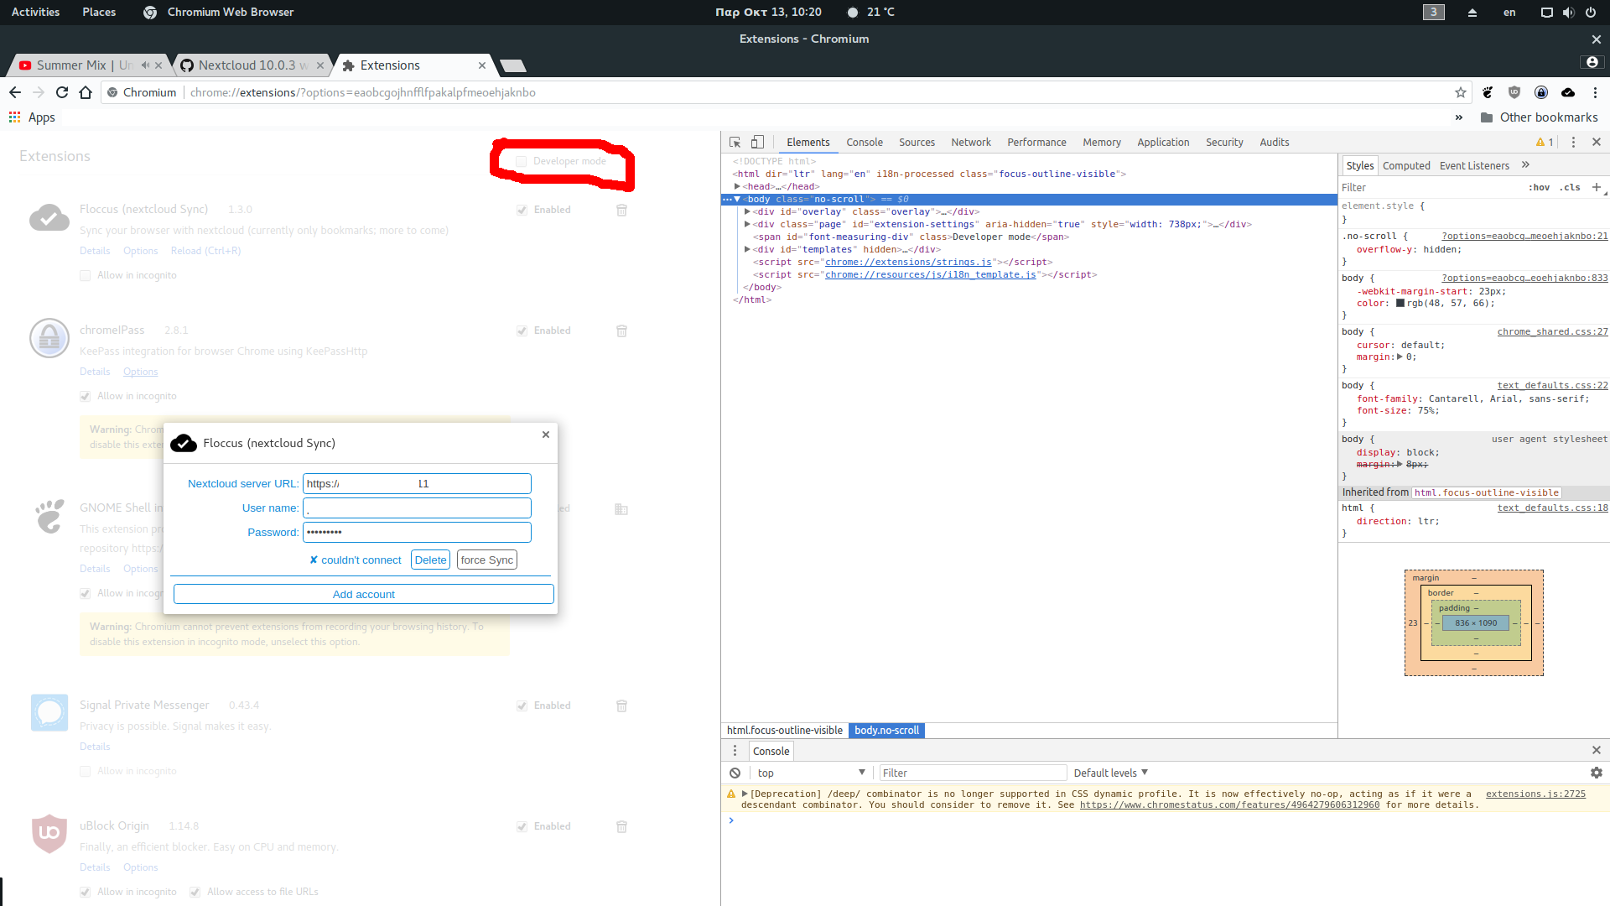This screenshot has width=1610, height=906.
Task: Toggle Allow access to file URLs checkbox
Action: pos(195,892)
